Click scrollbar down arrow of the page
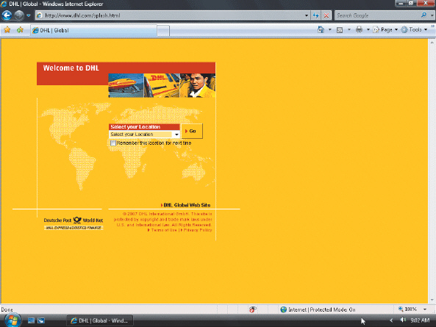 432,300
